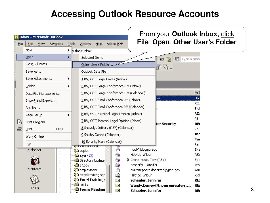Select Close All Items

tap(44, 64)
